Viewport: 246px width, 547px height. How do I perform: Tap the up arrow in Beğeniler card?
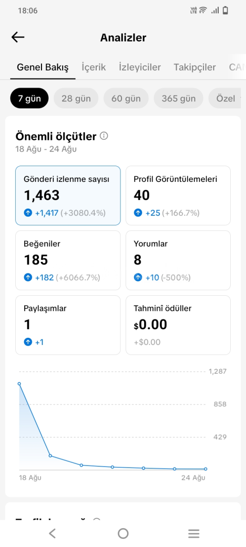pos(28,278)
